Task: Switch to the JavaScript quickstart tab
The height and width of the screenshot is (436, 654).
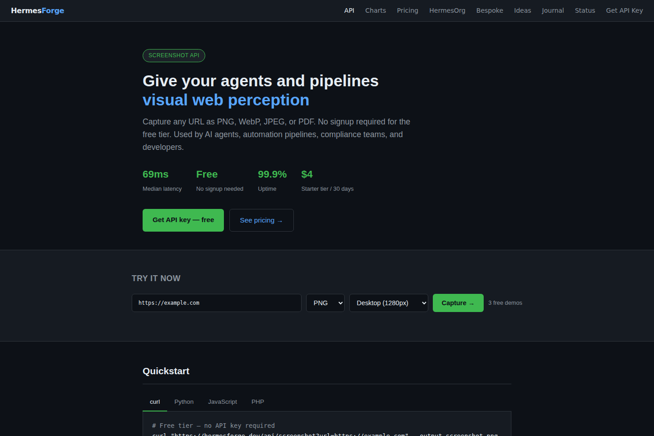Action: (x=223, y=402)
